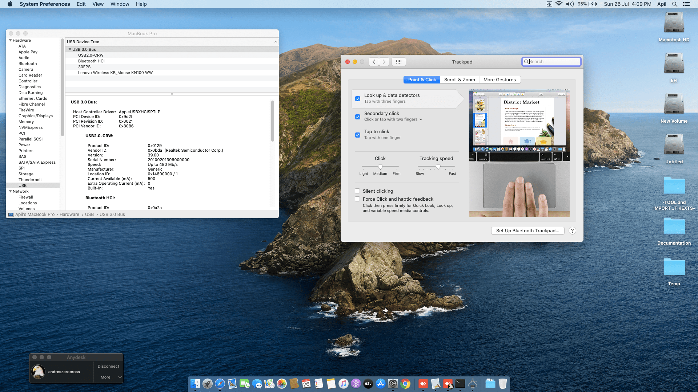Enable Silent clicking
698x392 pixels.
tap(357, 191)
